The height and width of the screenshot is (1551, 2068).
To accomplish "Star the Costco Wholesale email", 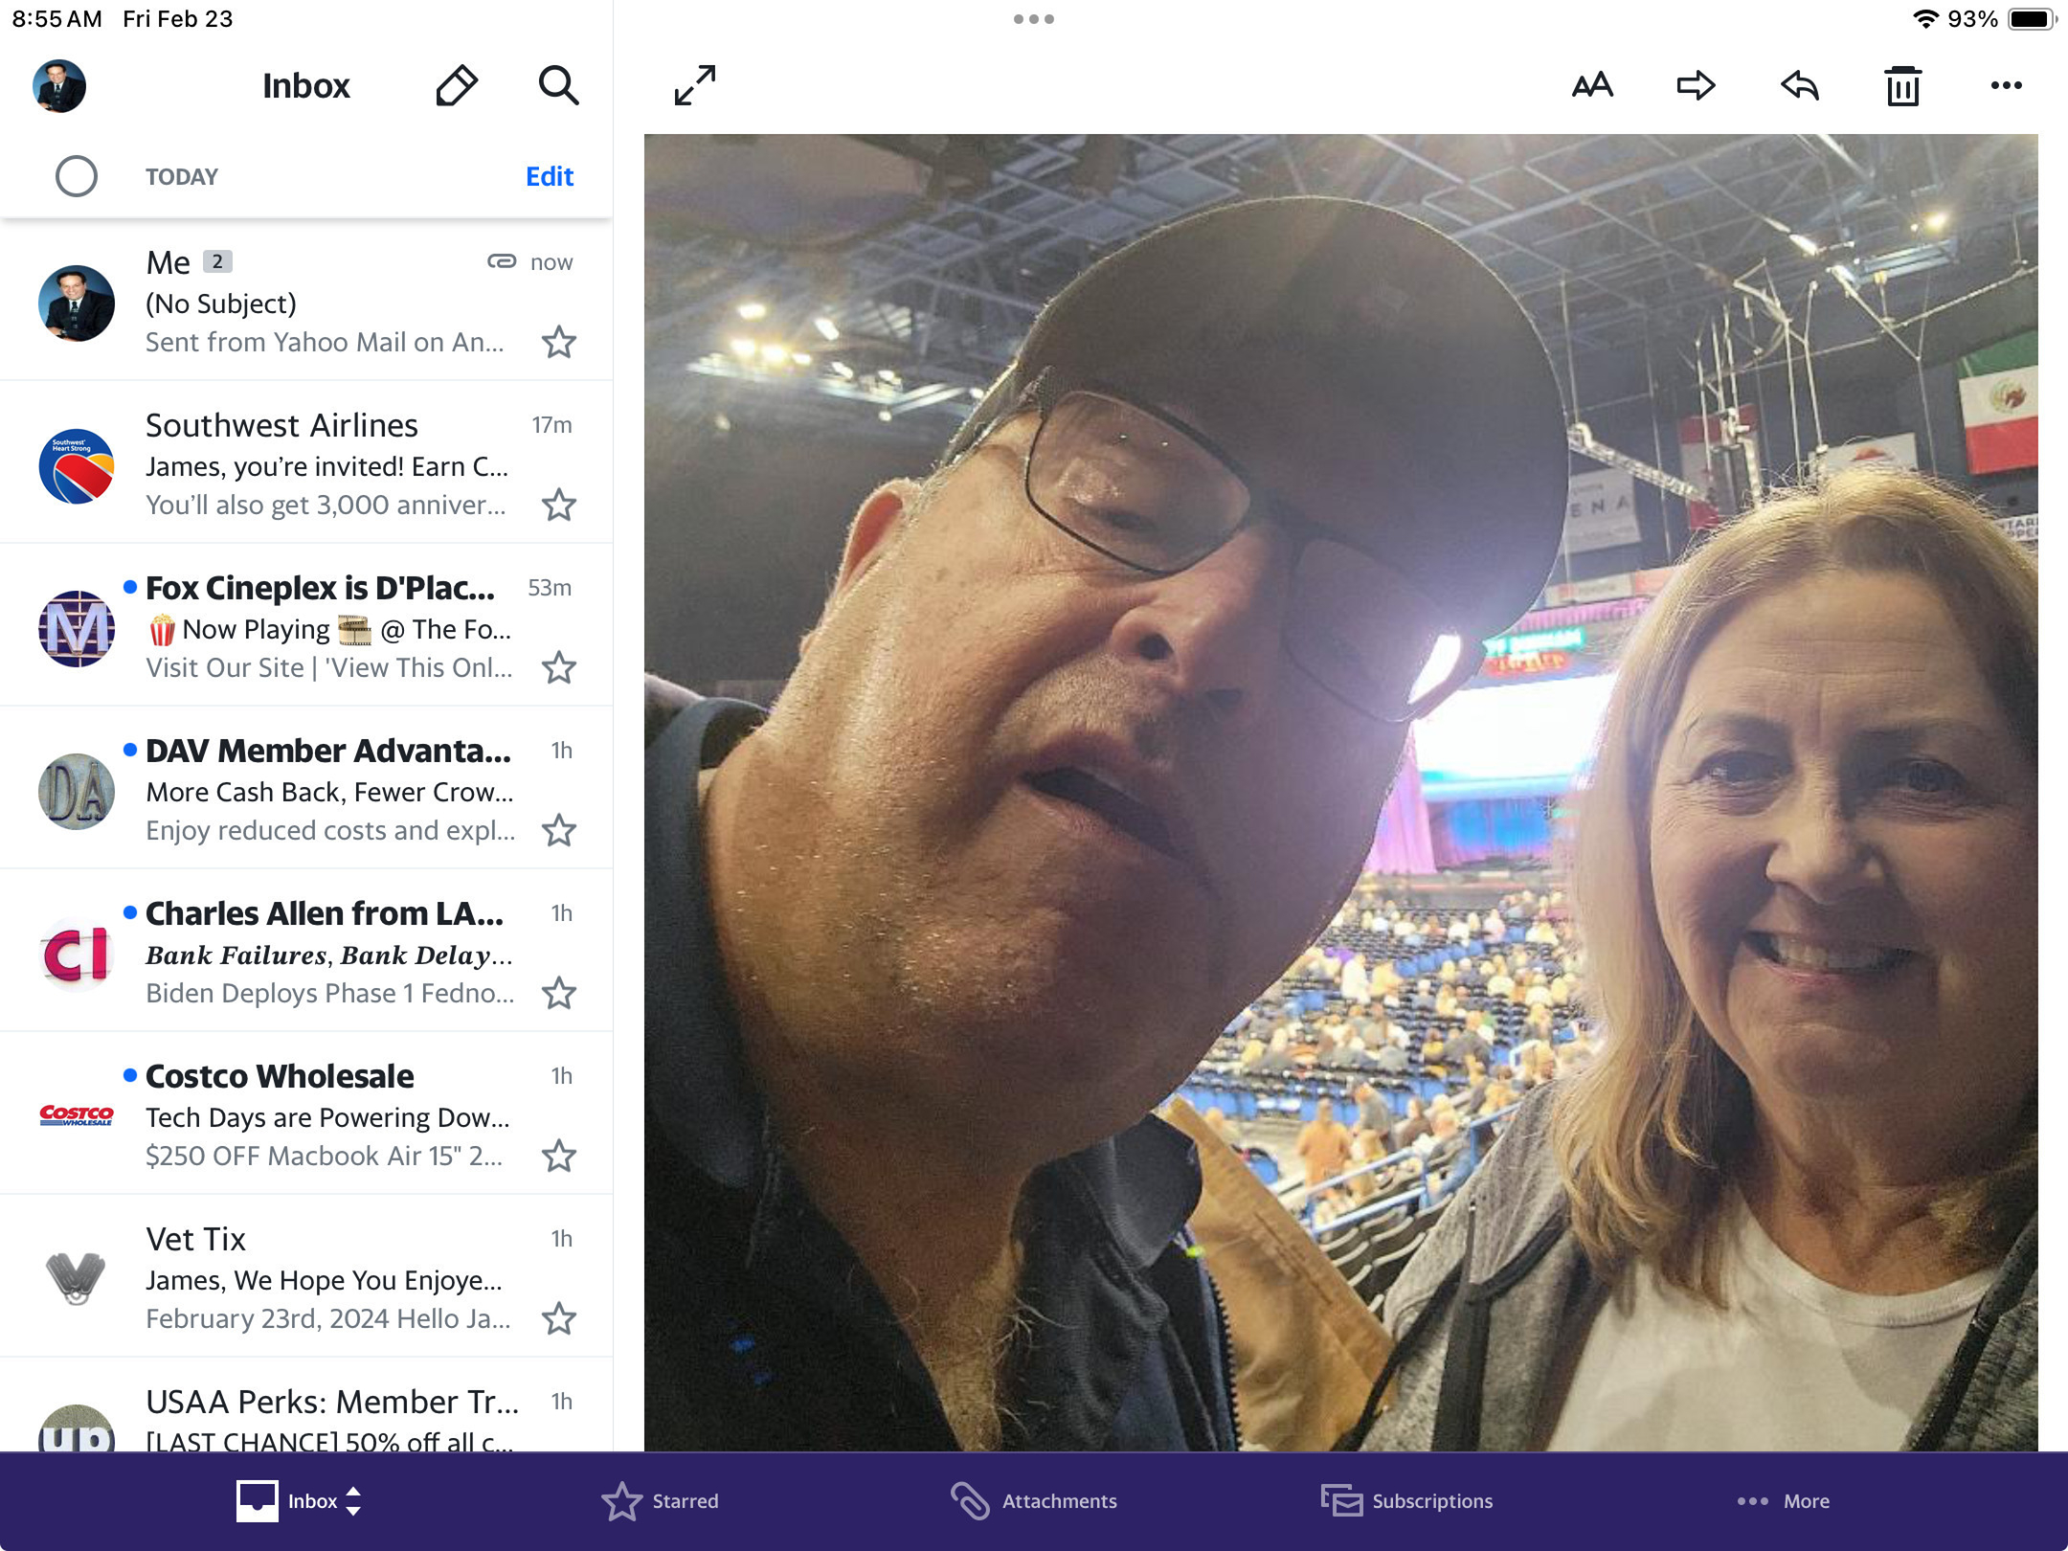I will [559, 1156].
